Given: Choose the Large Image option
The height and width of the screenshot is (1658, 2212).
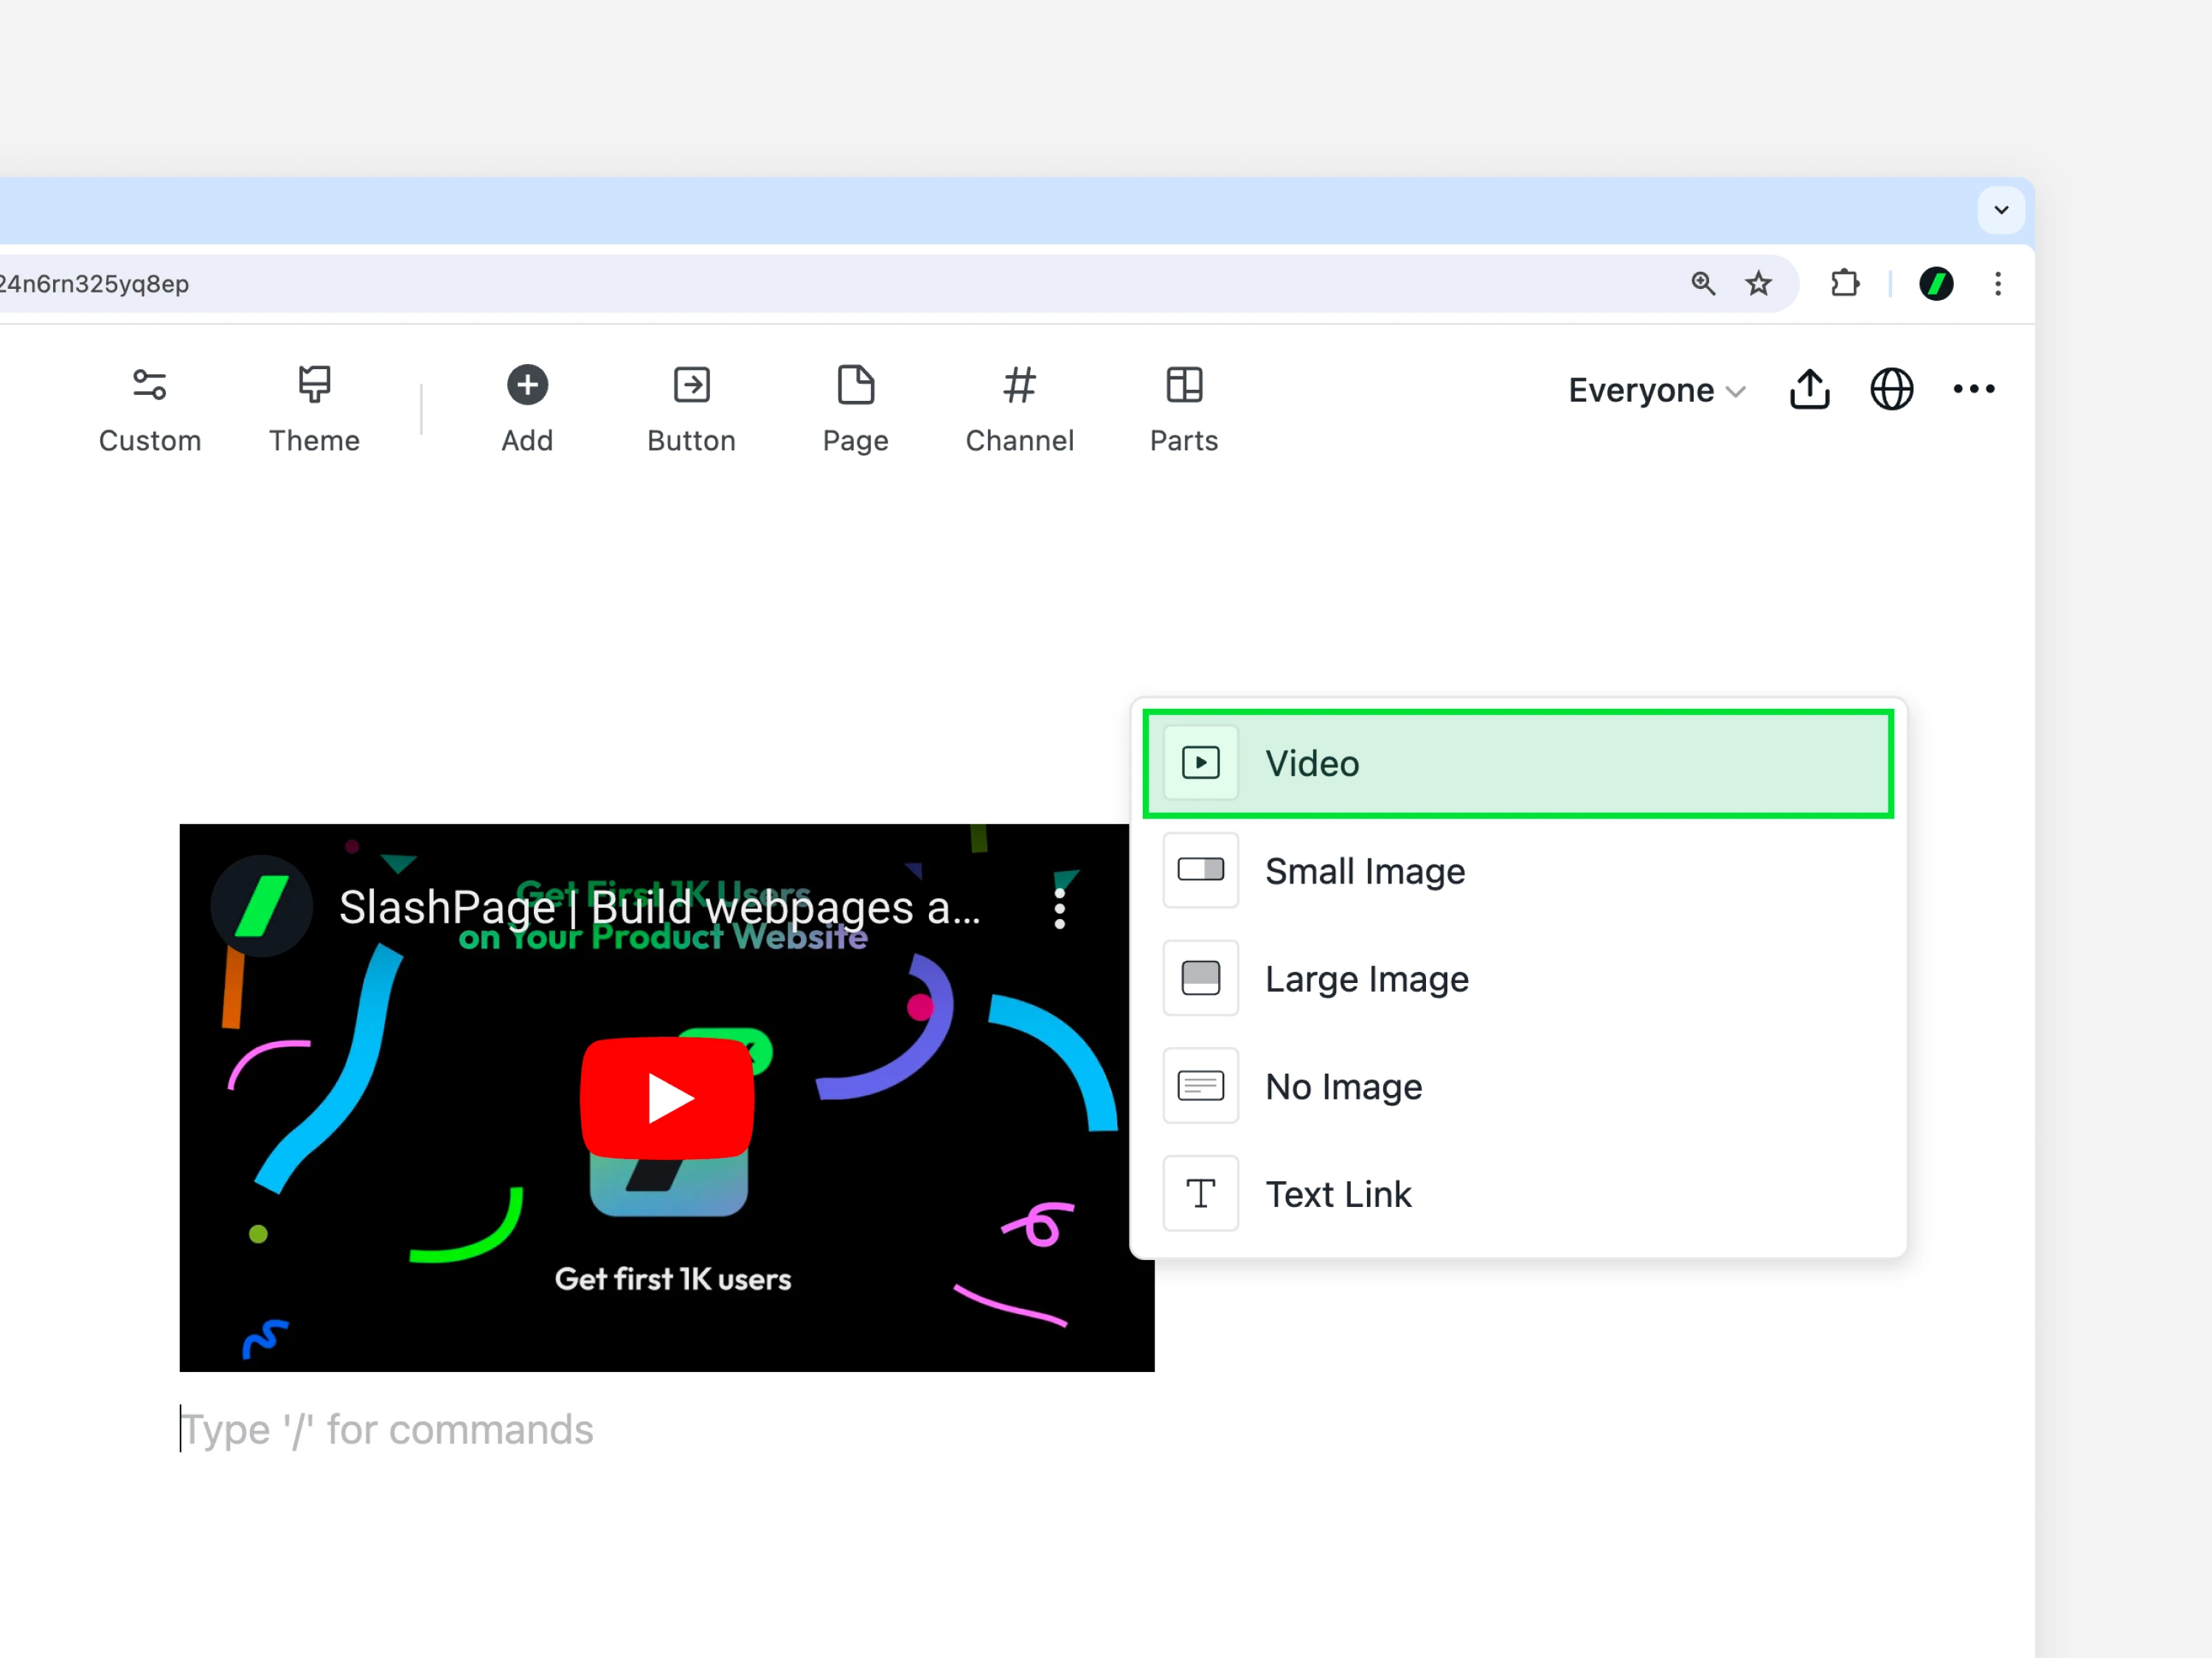Looking at the screenshot, I should click(x=1517, y=979).
